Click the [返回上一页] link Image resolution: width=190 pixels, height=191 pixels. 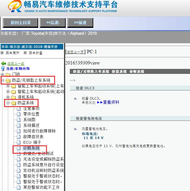(x=75, y=52)
